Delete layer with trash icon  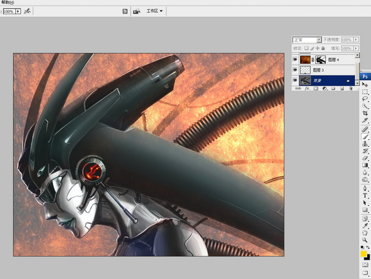click(x=350, y=88)
